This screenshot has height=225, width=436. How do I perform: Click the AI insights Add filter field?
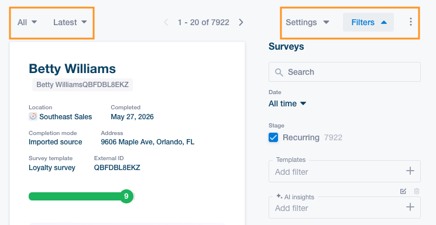pyautogui.click(x=345, y=208)
